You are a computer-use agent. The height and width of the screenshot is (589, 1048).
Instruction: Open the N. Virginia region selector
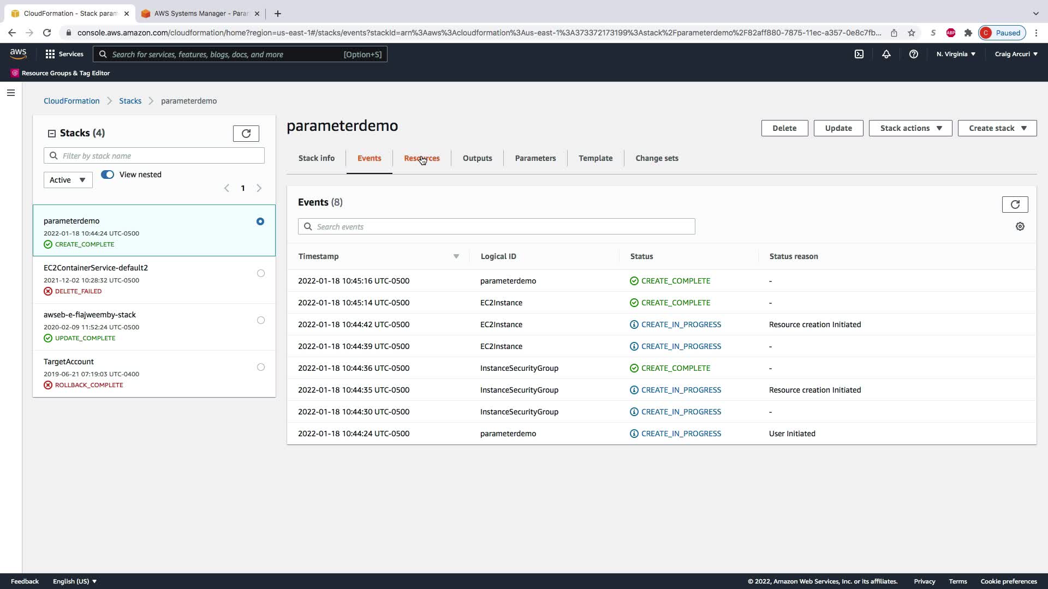point(956,54)
